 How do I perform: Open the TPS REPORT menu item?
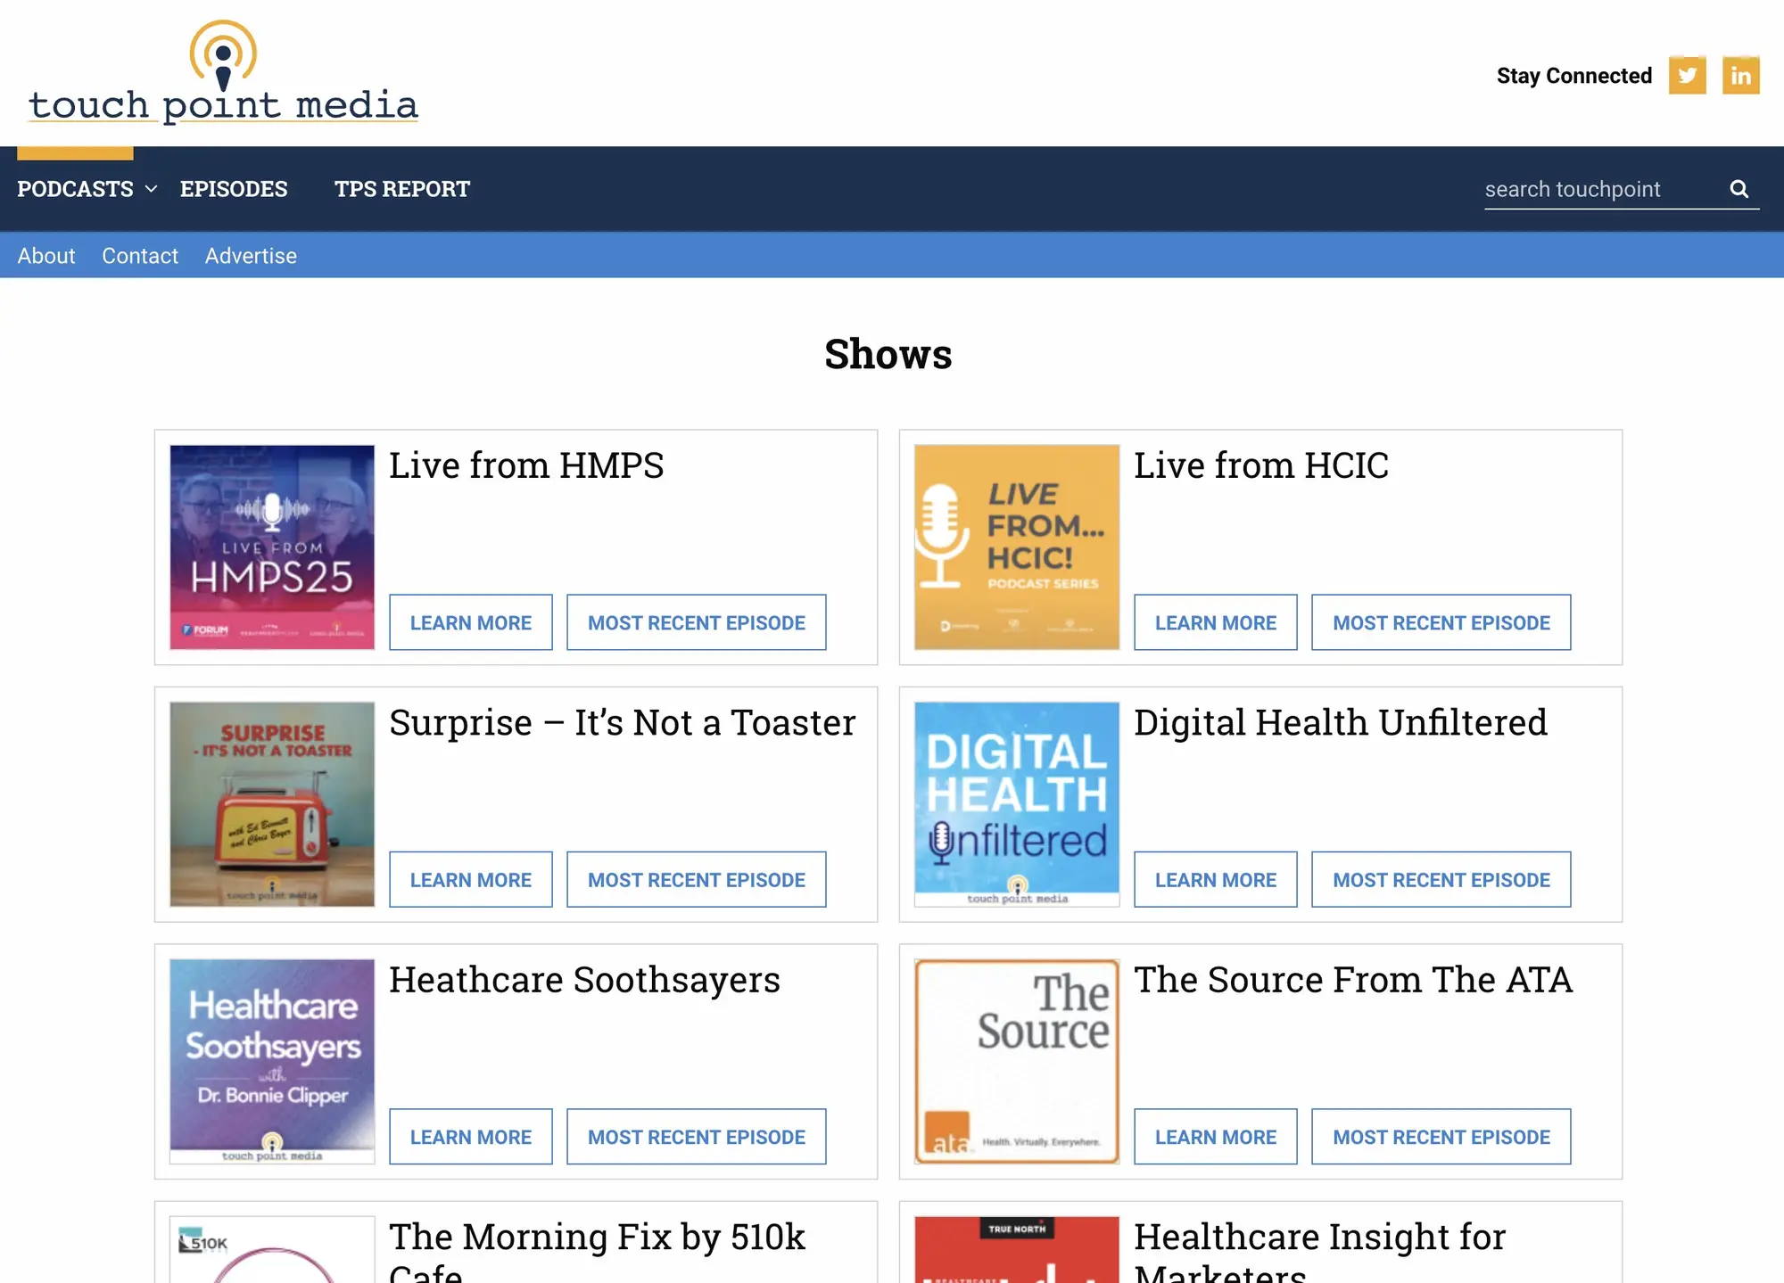[x=402, y=189]
